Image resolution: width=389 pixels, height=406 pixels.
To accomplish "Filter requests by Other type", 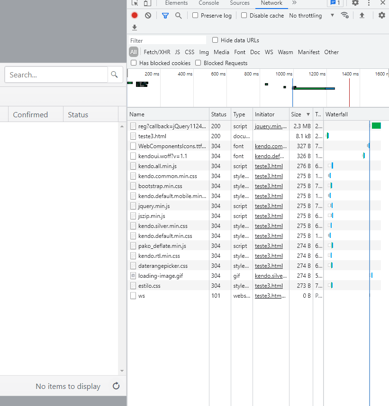I will click(x=331, y=52).
